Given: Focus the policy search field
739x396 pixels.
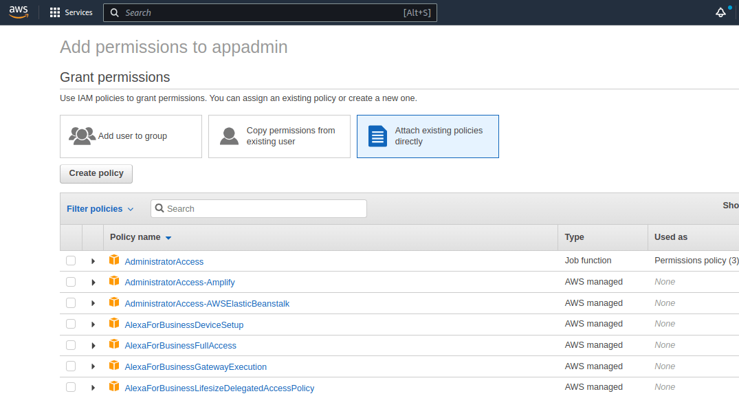Looking at the screenshot, I should coord(258,209).
